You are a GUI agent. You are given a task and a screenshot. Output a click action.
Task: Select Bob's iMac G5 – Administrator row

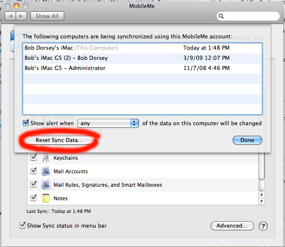coord(142,68)
